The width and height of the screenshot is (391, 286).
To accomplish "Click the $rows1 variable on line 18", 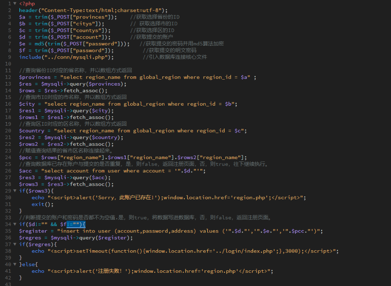I will tap(29, 117).
